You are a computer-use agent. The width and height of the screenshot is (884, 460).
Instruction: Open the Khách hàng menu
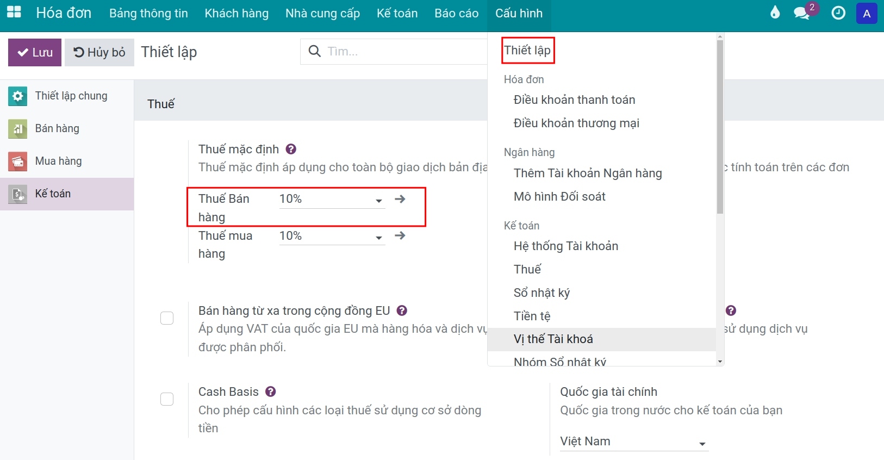(236, 13)
